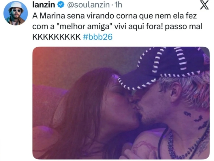Viewport: 214px width, 161px height.
Task: Click the KKKKKKKKK laughter text
Action: click(57, 37)
